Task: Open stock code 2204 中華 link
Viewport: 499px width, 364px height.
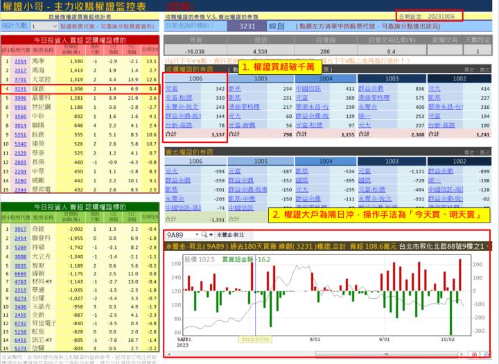Action: point(20,172)
